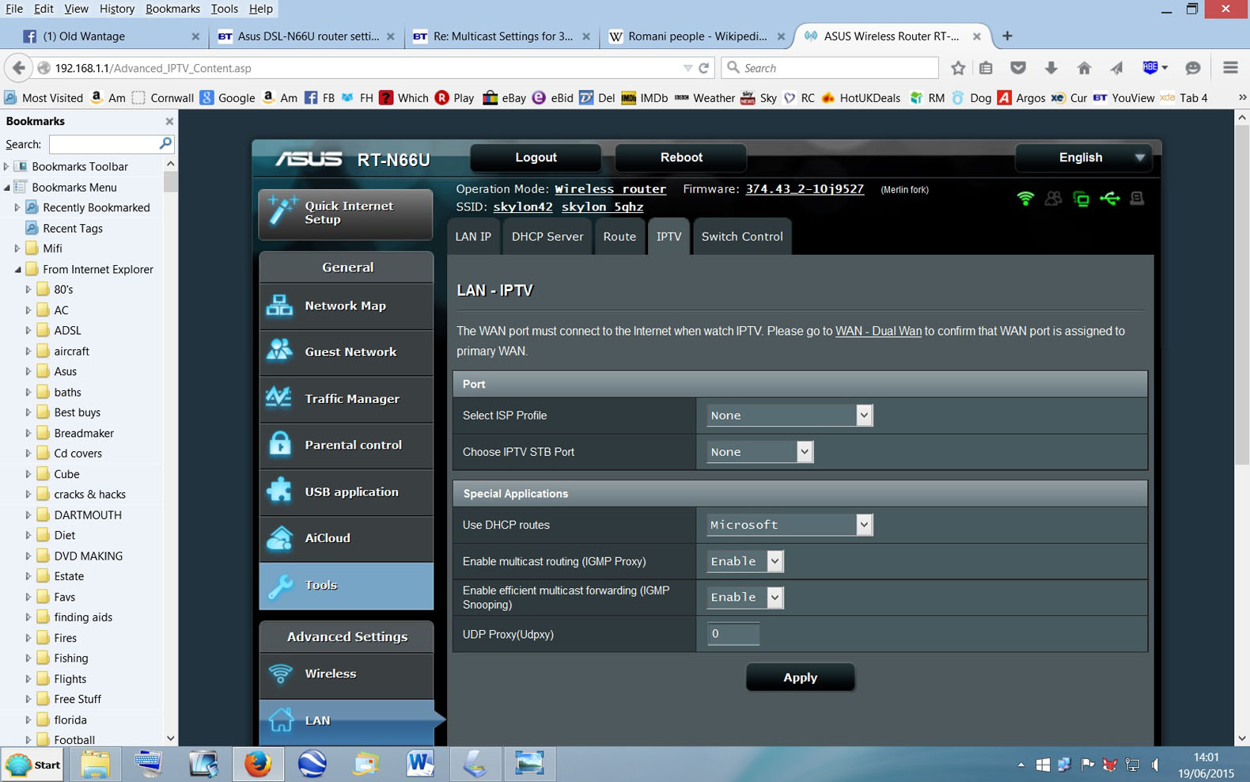The height and width of the screenshot is (782, 1250).
Task: Toggle IGMP Proxy multicast routing setting
Action: click(744, 561)
